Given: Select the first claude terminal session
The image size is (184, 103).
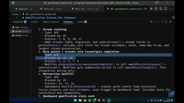Looking at the screenshot, I should 20,31.
